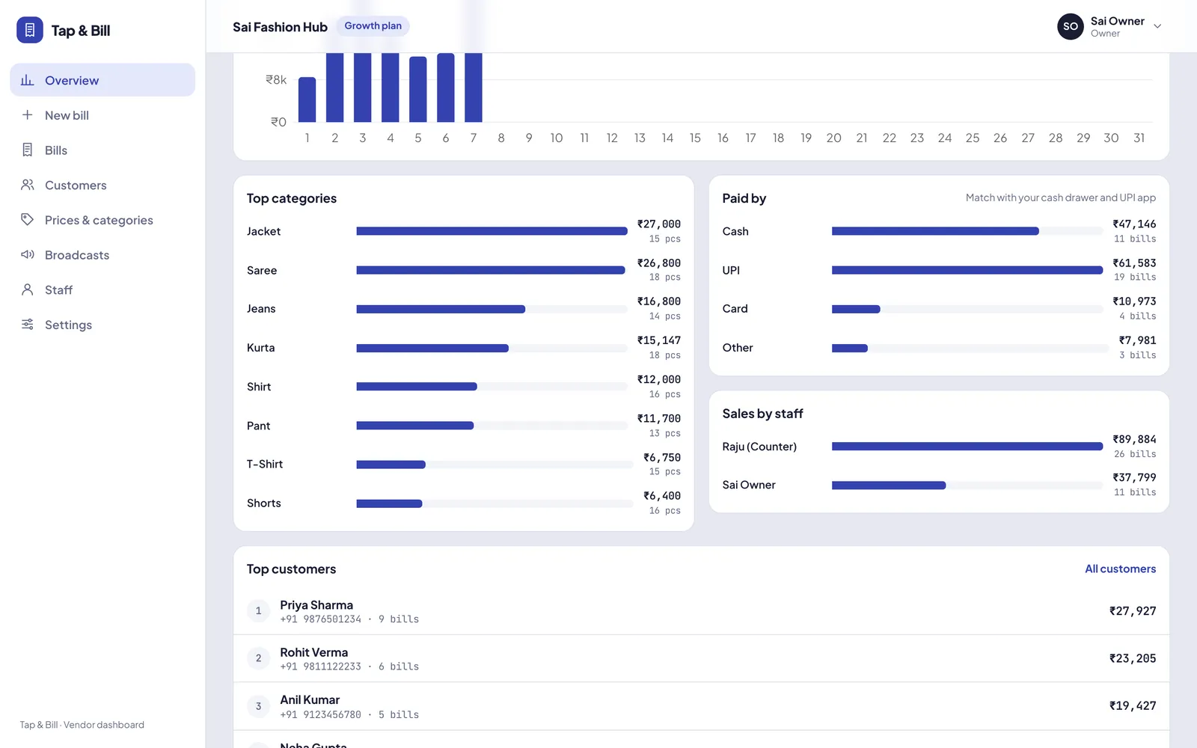Expand the Sai Owner account chevron
Viewport: 1197px width, 748px height.
pyautogui.click(x=1157, y=26)
